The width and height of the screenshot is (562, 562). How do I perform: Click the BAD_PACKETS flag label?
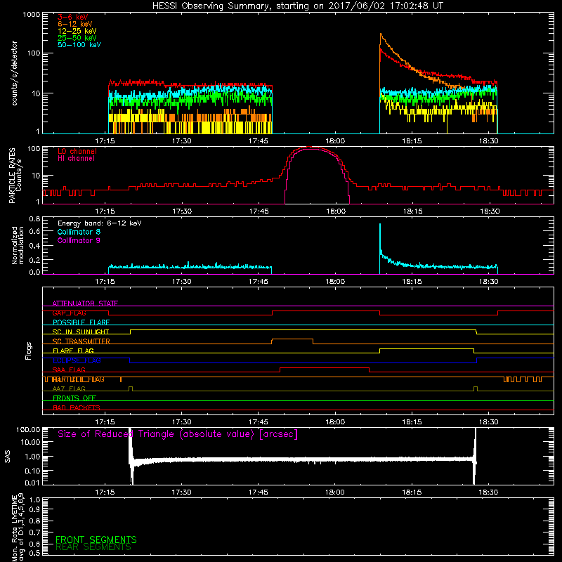coord(77,408)
